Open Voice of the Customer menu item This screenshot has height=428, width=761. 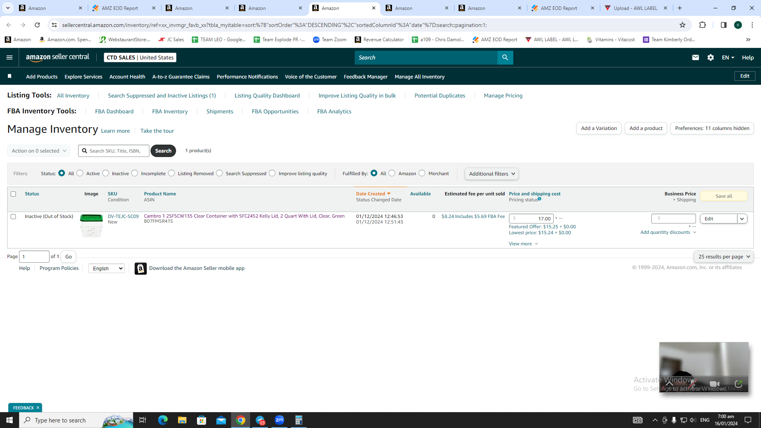pyautogui.click(x=311, y=76)
